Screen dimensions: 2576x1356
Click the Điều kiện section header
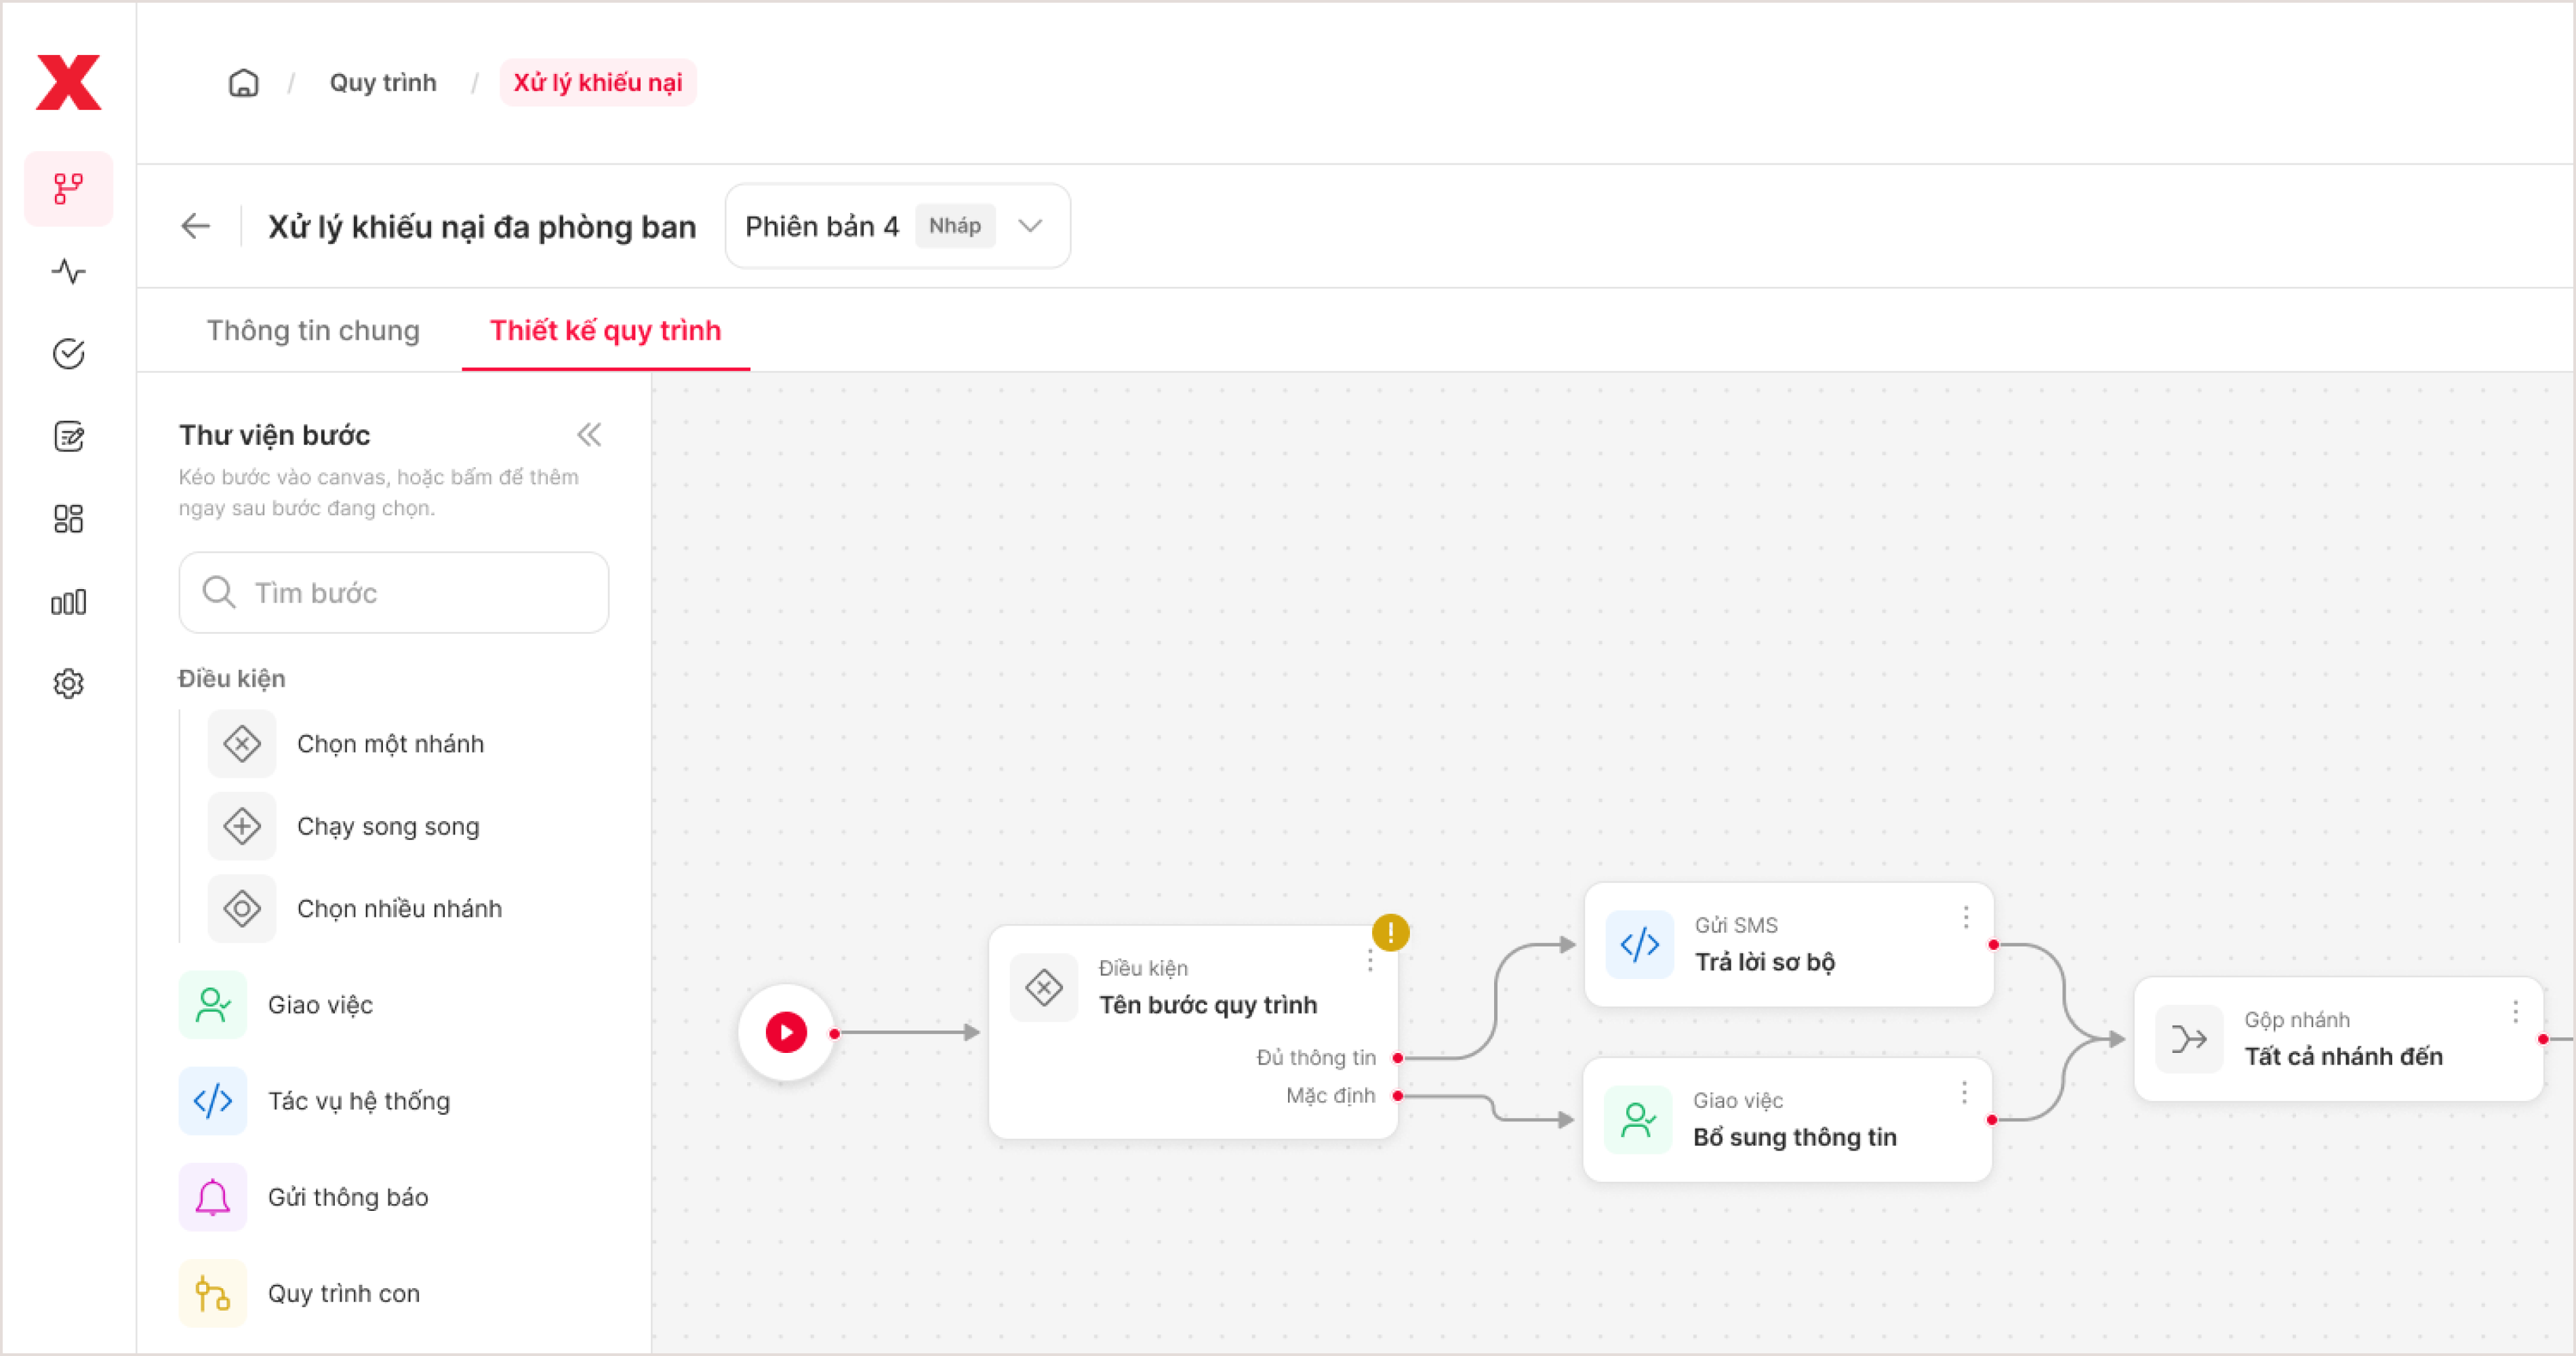tap(232, 679)
